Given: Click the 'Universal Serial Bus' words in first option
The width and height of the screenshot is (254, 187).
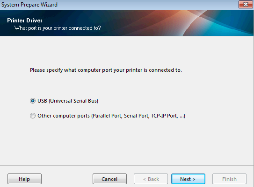Looking at the screenshot, I should [73, 101].
